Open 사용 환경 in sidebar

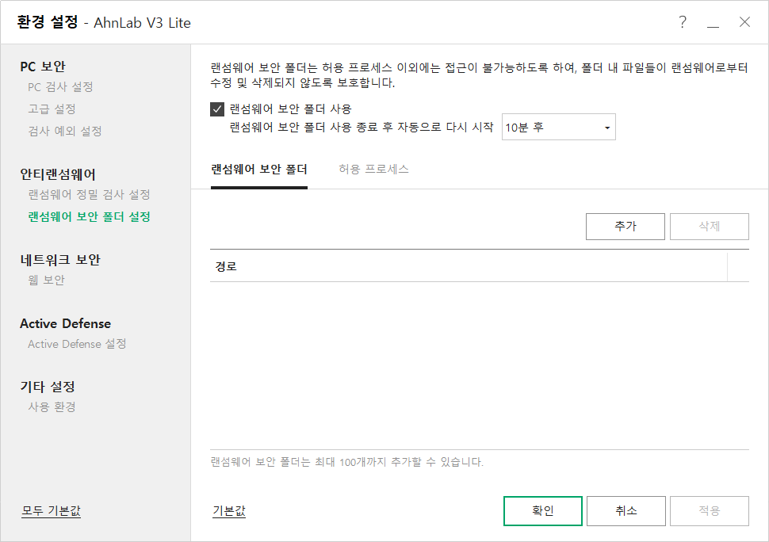click(x=52, y=406)
